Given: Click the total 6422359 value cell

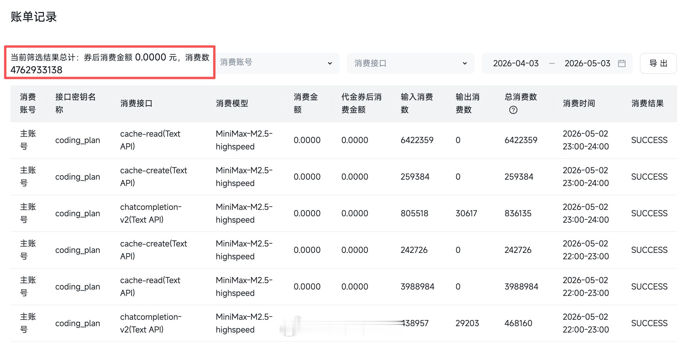Looking at the screenshot, I should 521,140.
